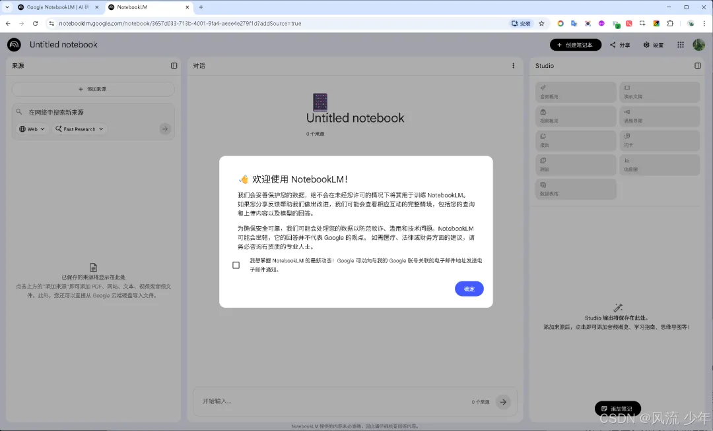Click the 思维导图 mind map tile
The width and height of the screenshot is (713, 431).
coord(660,116)
